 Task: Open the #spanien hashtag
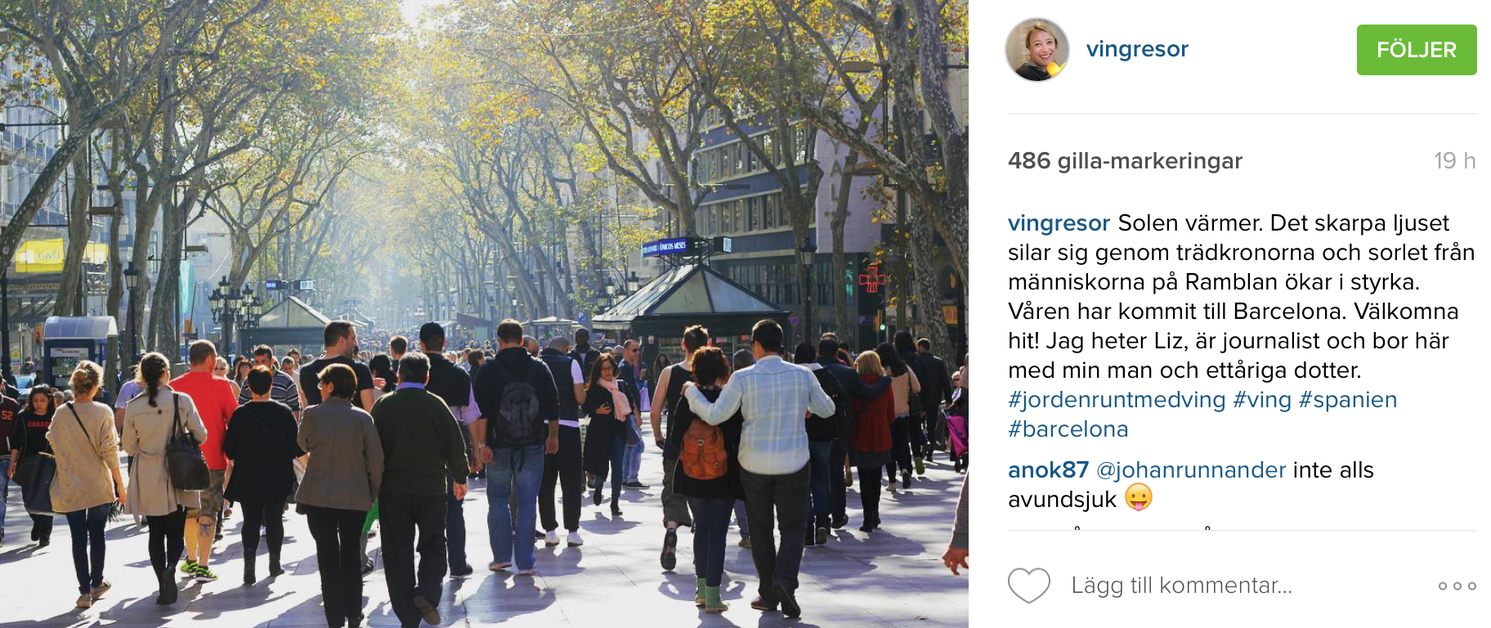click(1348, 400)
